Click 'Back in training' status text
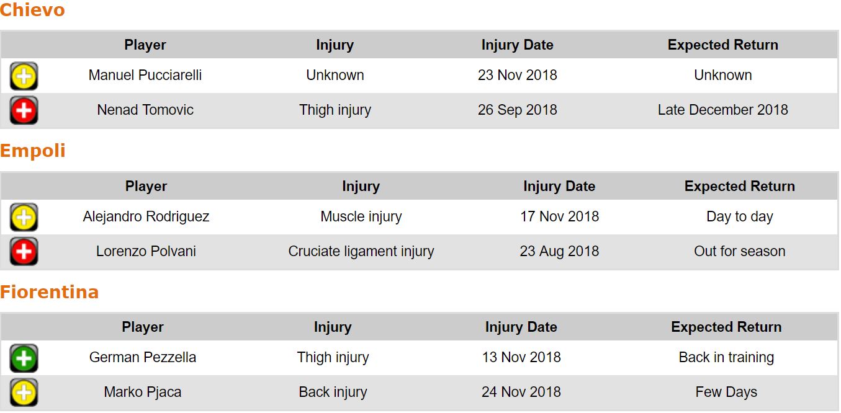841x413 pixels. click(x=726, y=358)
